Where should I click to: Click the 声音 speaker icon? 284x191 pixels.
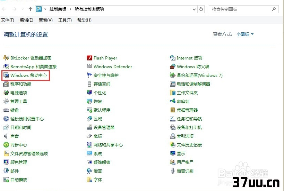pyautogui.click(x=6, y=136)
